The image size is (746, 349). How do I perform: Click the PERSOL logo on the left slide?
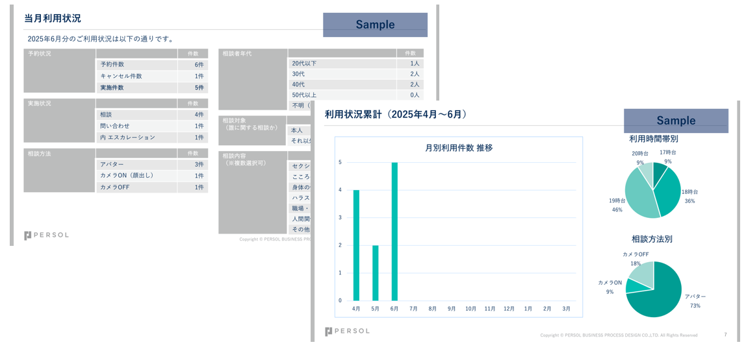[x=46, y=235]
